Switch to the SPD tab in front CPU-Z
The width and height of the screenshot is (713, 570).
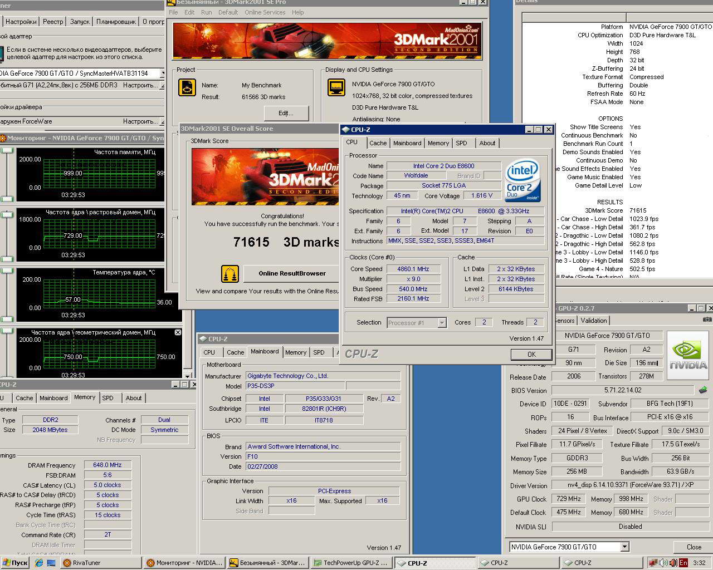pyautogui.click(x=462, y=143)
